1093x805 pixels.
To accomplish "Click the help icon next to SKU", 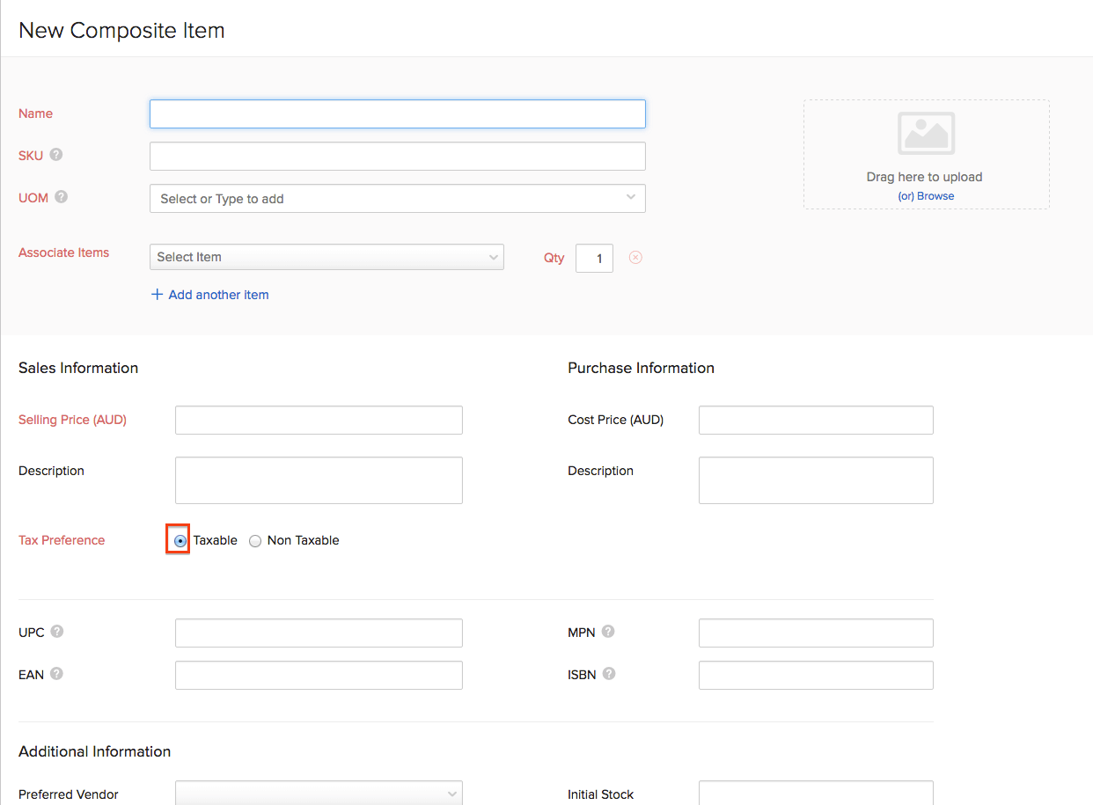I will 56,155.
